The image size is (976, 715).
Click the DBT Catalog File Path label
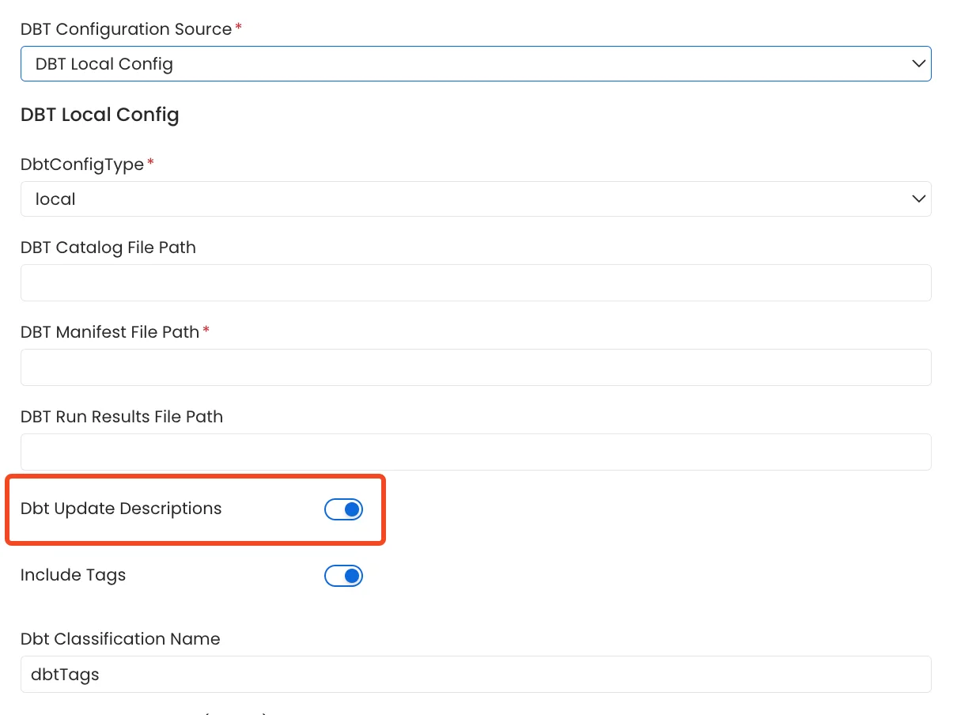pos(108,248)
